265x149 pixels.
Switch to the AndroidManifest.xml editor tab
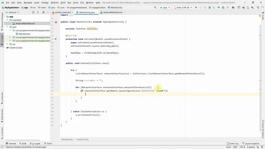click(x=113, y=12)
